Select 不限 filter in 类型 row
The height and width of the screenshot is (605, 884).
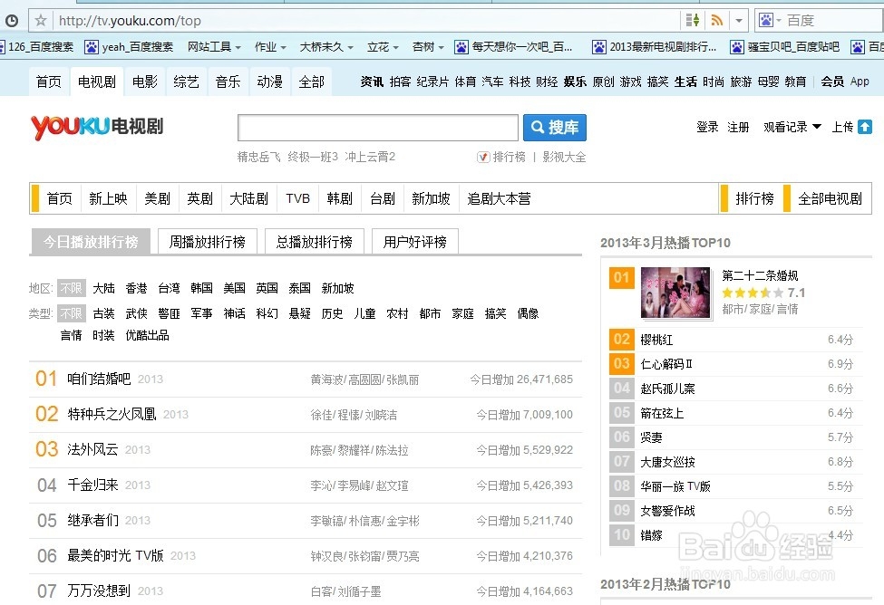tap(72, 313)
